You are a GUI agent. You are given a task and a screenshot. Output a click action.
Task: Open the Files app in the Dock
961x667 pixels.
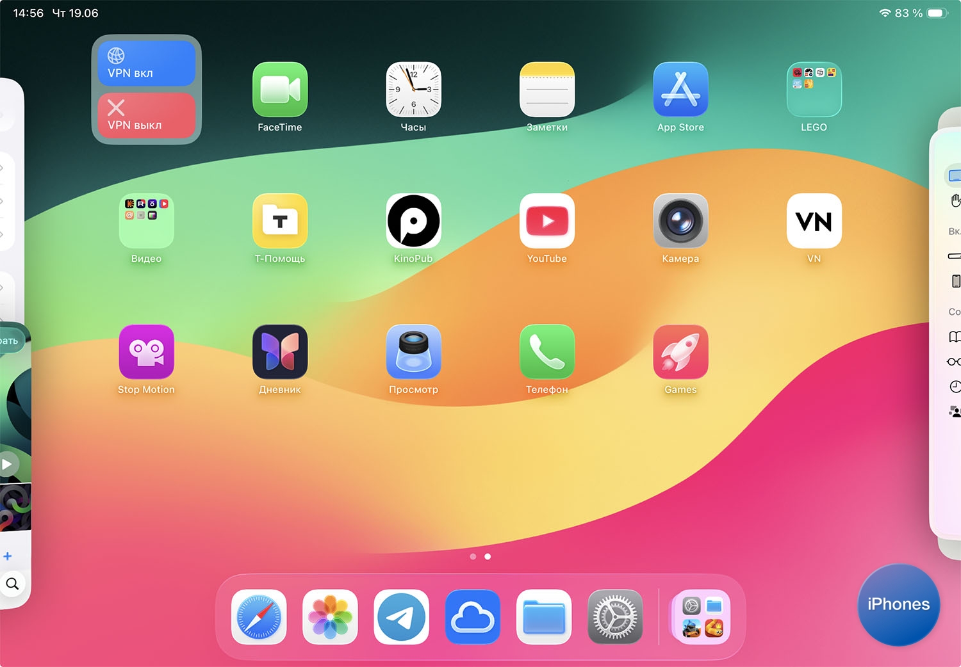click(544, 617)
